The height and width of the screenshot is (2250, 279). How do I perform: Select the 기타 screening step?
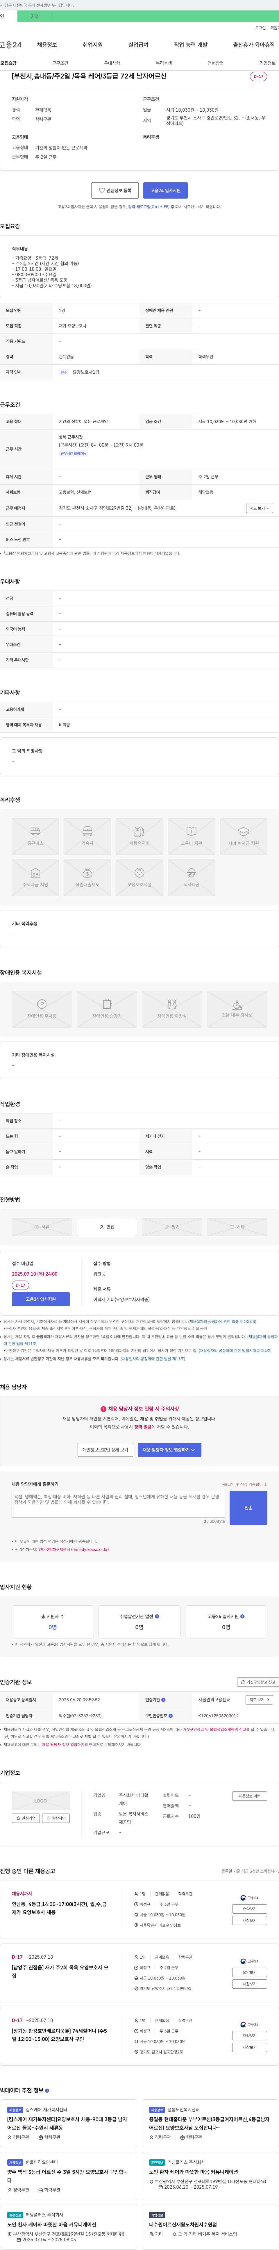coord(237,1227)
